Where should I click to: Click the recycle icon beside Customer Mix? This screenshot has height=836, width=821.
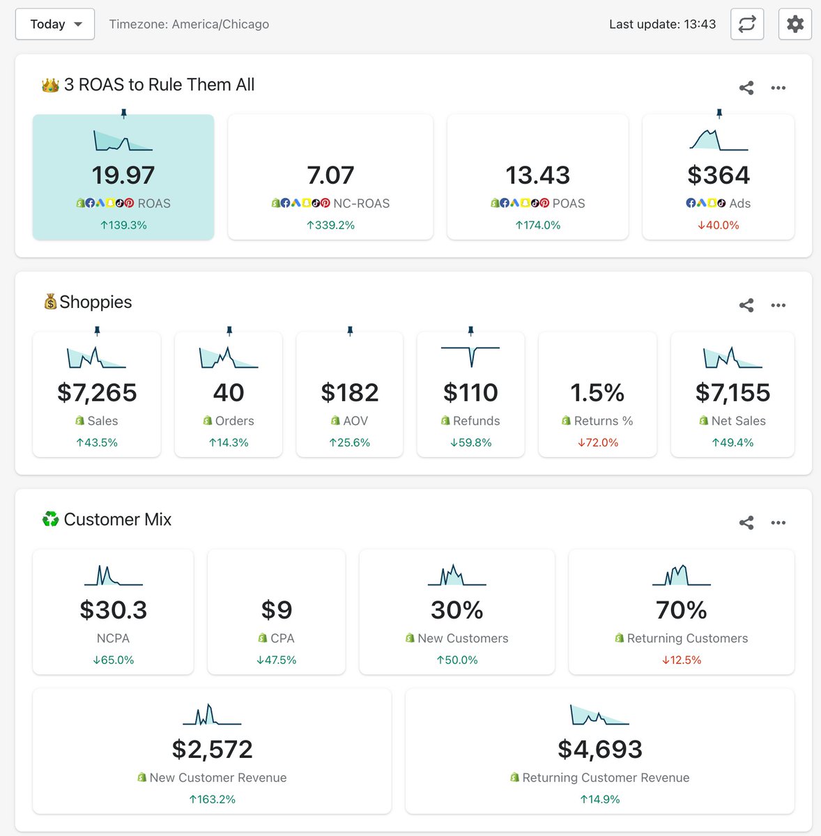tap(50, 519)
